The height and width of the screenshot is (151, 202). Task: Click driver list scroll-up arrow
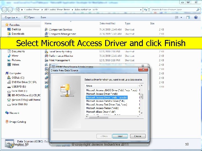coord(142,86)
